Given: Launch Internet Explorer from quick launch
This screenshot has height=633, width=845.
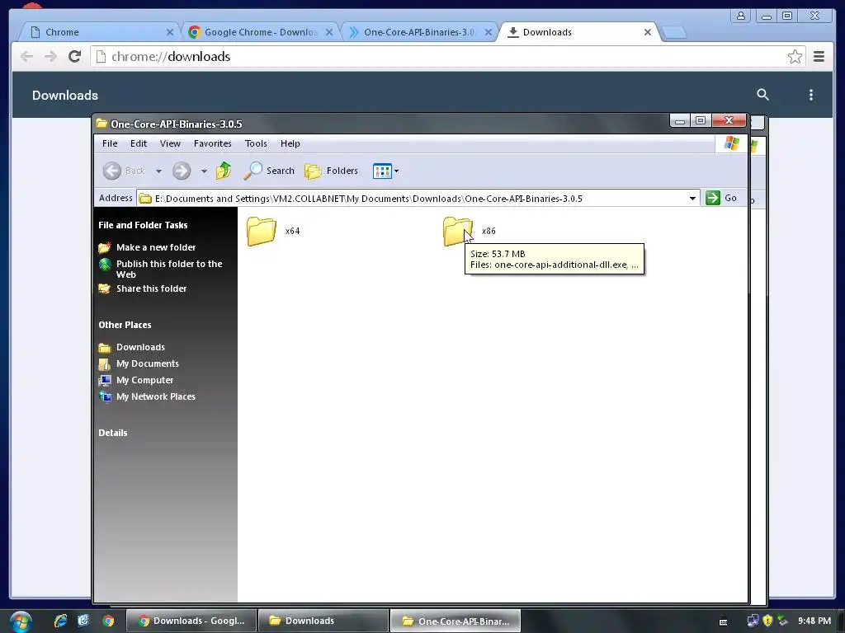Looking at the screenshot, I should point(60,621).
